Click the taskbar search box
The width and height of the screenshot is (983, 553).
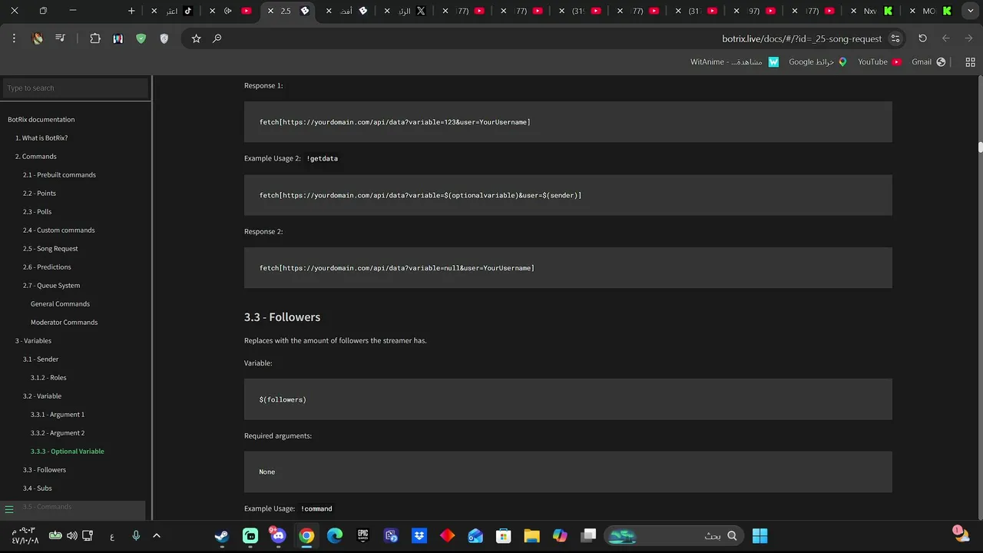point(674,536)
